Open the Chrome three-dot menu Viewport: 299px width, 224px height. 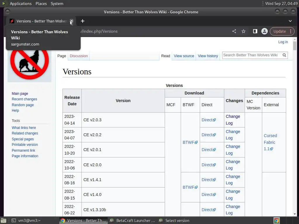[291, 31]
